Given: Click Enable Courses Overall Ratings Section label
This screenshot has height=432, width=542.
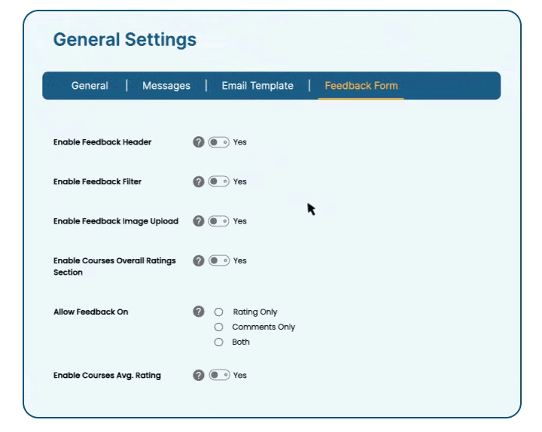Looking at the screenshot, I should tap(114, 266).
